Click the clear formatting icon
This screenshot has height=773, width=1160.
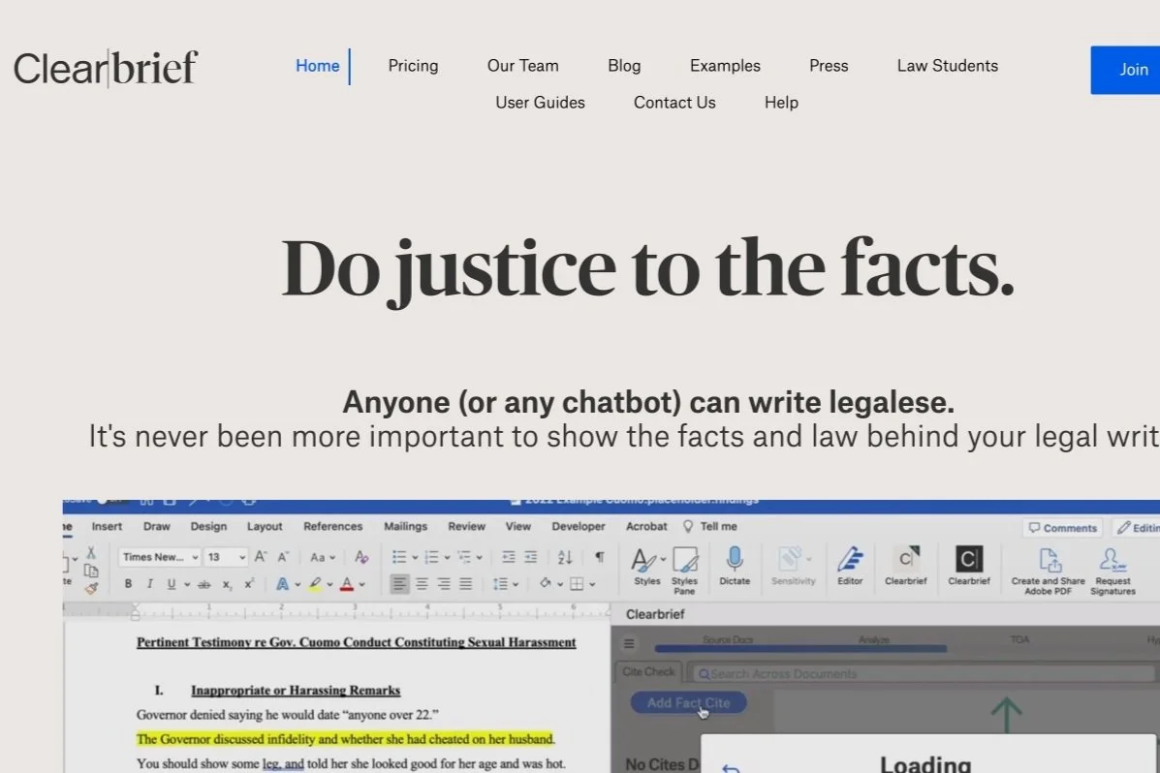click(x=361, y=557)
